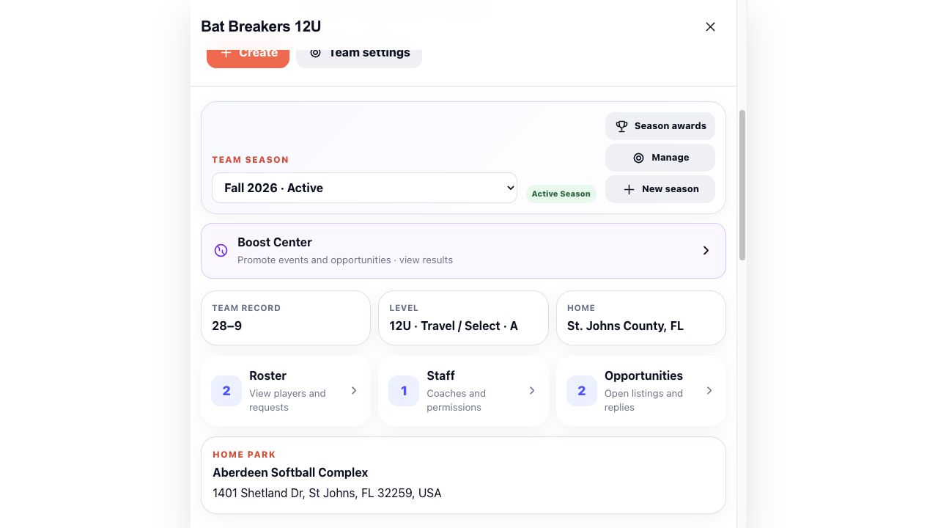938x528 pixels.
Task: Click the panel's vertical scrollbar
Action: pyautogui.click(x=742, y=185)
